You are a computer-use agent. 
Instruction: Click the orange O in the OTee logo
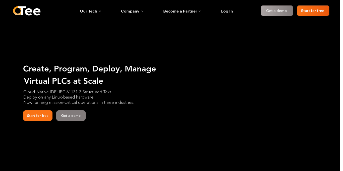17,11
